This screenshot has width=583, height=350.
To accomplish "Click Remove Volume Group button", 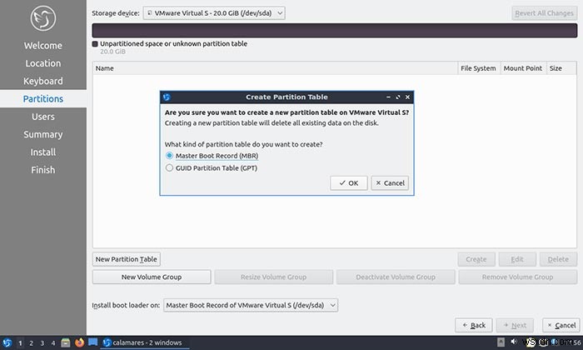I will tap(517, 277).
